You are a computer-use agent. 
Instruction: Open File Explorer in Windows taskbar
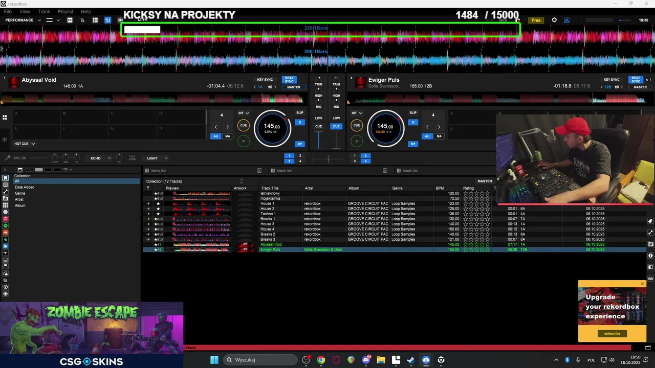[x=381, y=360]
